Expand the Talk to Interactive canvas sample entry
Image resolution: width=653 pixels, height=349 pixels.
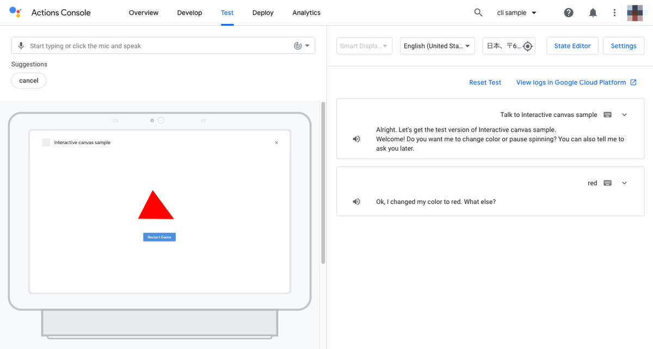(x=624, y=115)
